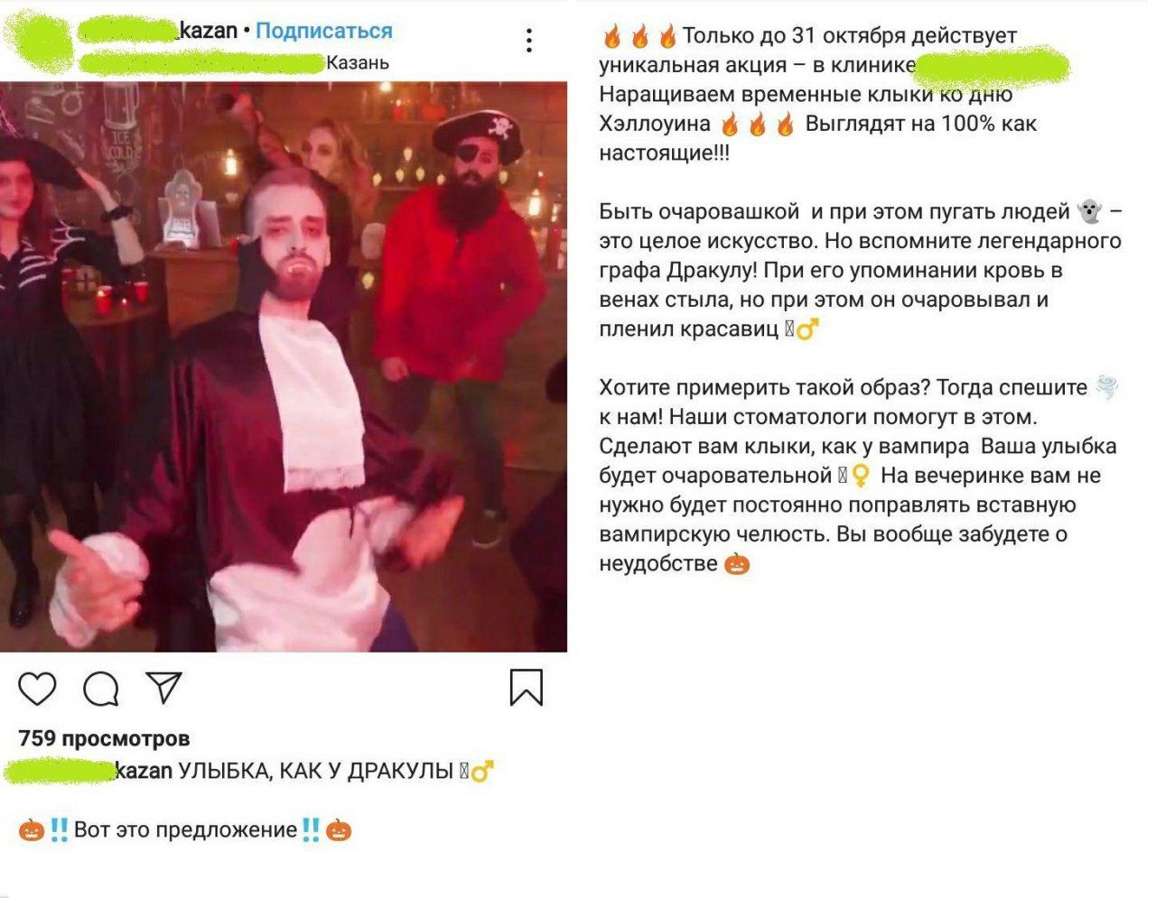Open the three-dot post options menu
Screen dimensions: 1156x898
click(x=529, y=40)
